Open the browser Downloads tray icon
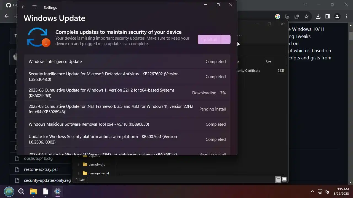 [x=318, y=16]
